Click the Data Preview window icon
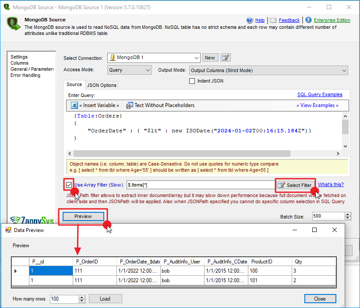Image resolution: width=360 pixels, height=308 pixels. [x=8, y=230]
